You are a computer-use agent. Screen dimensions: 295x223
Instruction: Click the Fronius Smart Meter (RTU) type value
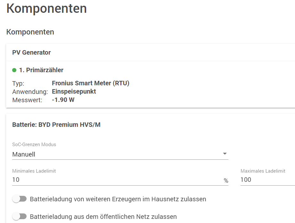pyautogui.click(x=90, y=83)
